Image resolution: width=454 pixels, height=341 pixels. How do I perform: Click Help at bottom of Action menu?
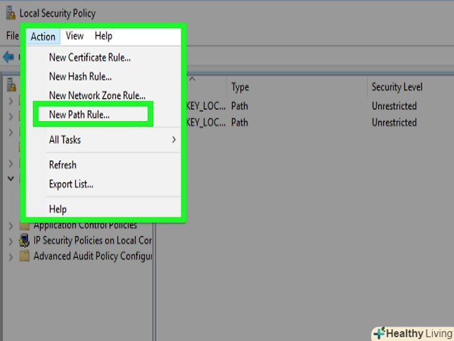[58, 209]
